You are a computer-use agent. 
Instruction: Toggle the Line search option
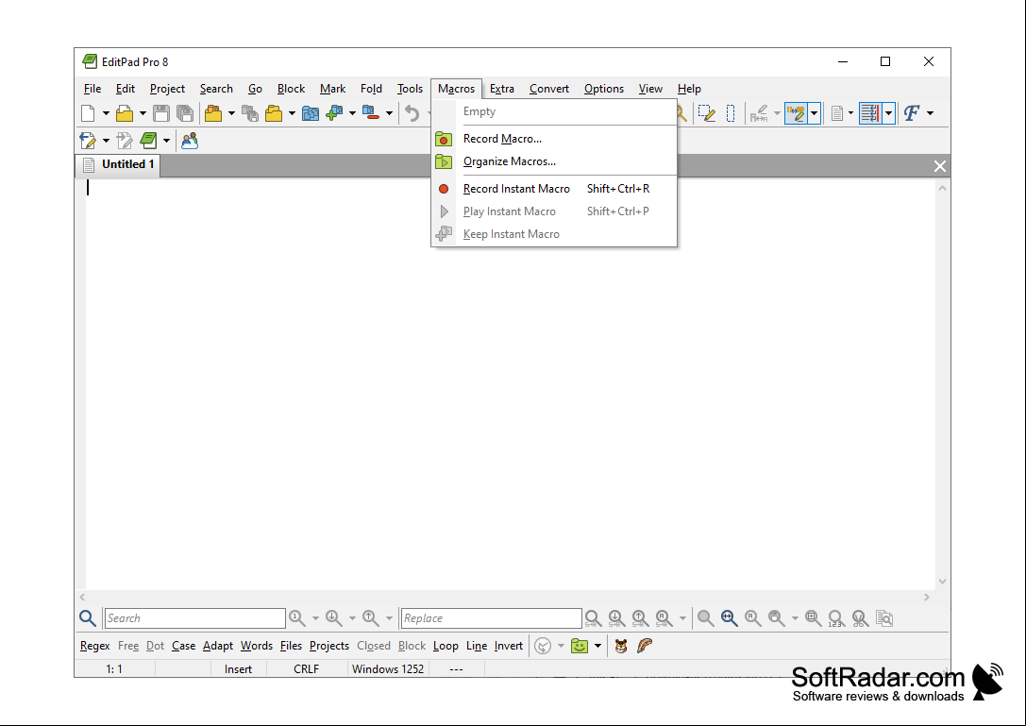coord(477,646)
